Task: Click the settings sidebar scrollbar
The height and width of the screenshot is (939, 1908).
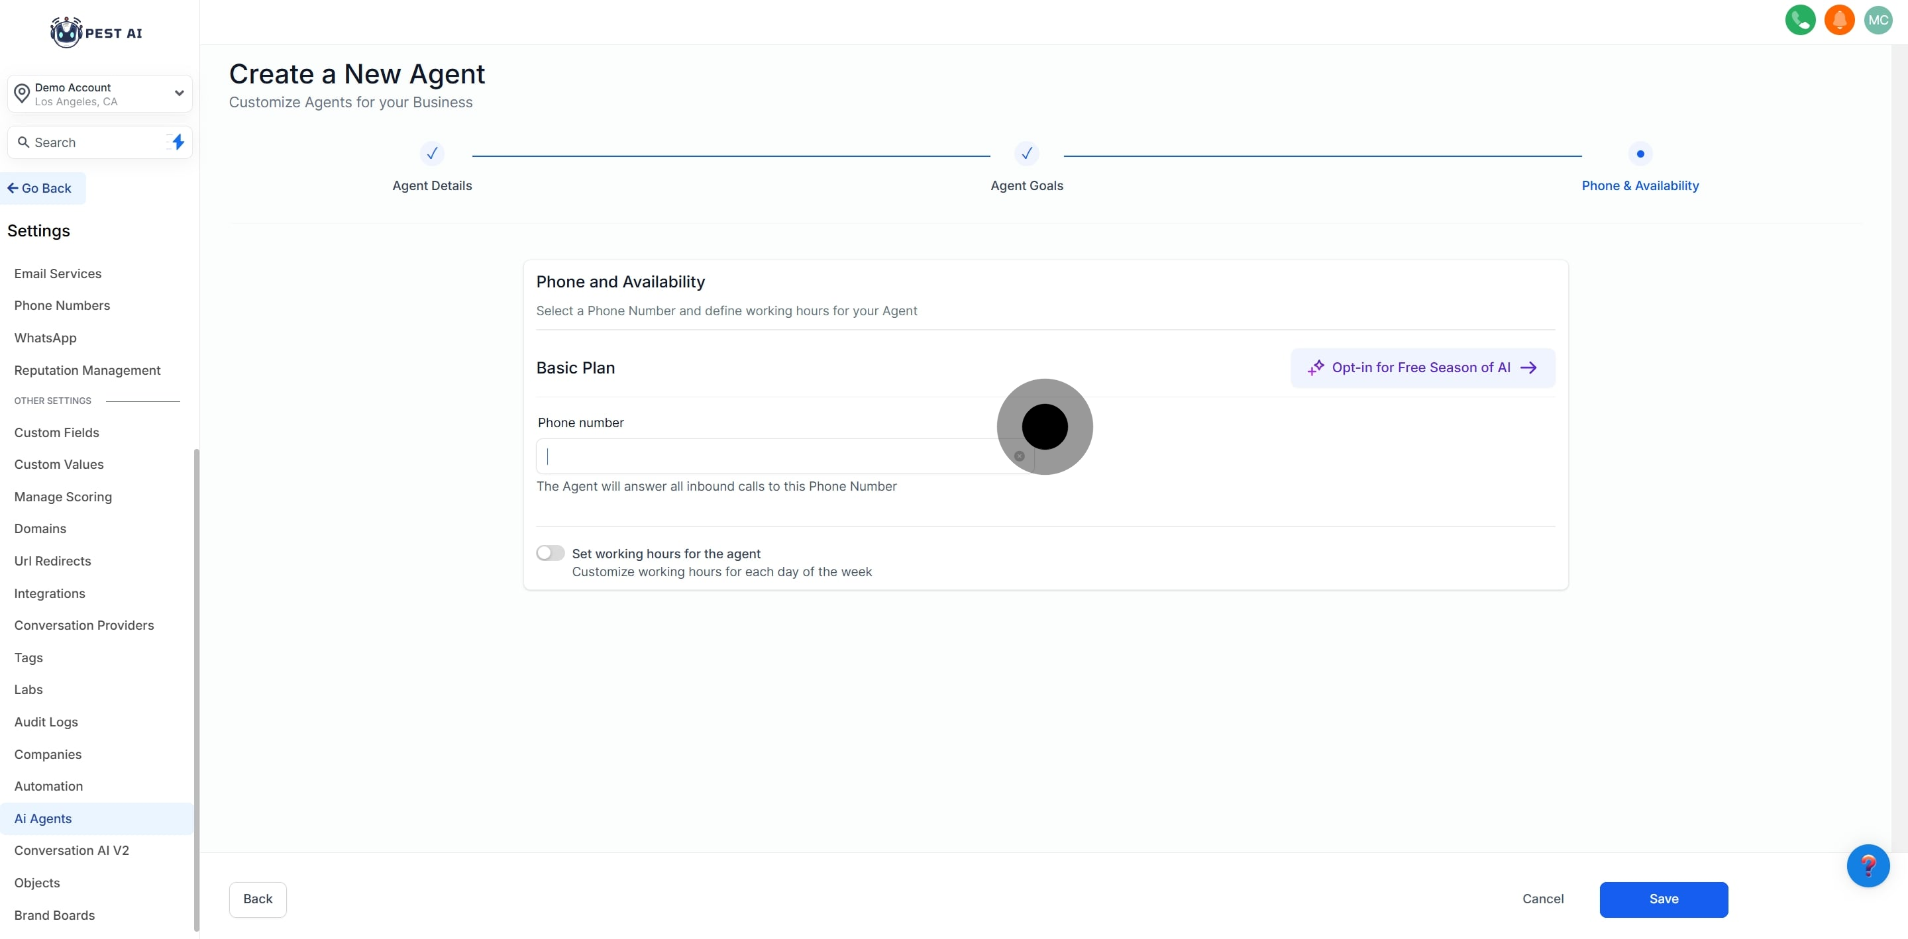Action: coord(196,689)
